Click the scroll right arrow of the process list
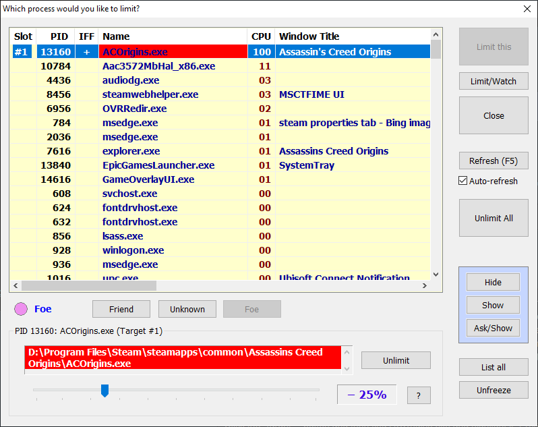The height and width of the screenshot is (427, 538). click(x=425, y=285)
